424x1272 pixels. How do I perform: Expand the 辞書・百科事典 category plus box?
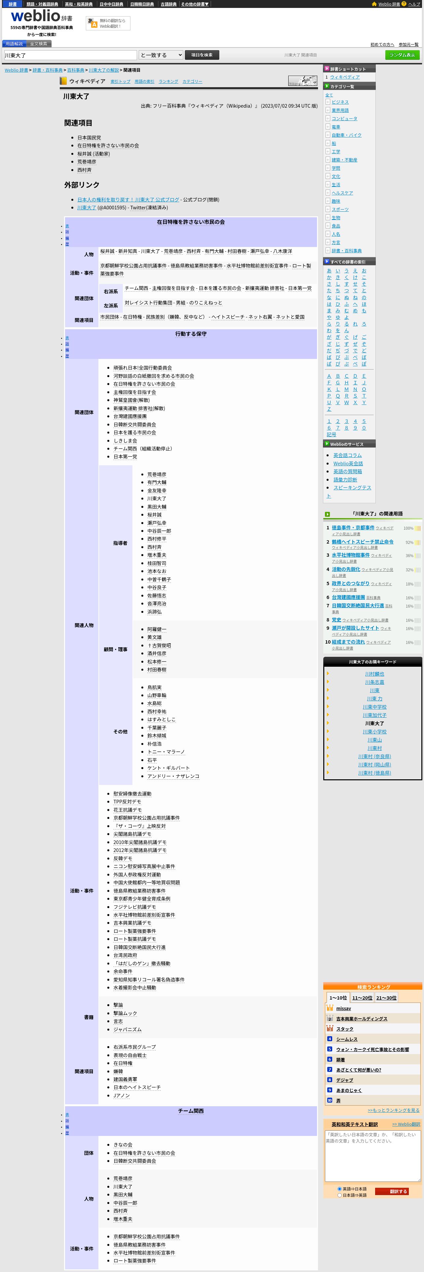[x=328, y=250]
